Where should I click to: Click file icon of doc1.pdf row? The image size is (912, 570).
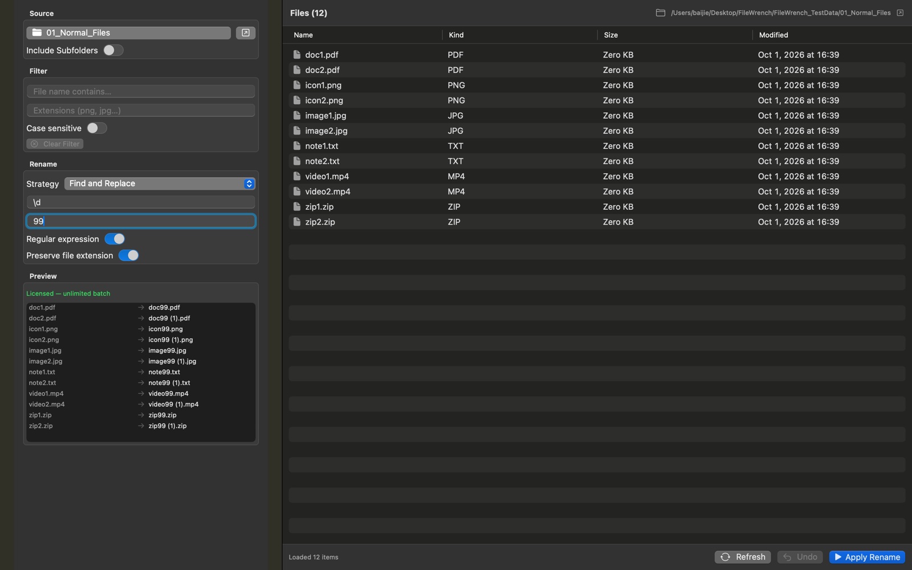297,55
